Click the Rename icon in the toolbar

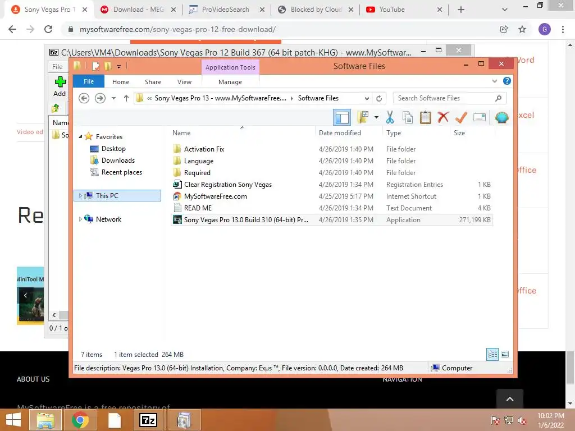click(480, 117)
